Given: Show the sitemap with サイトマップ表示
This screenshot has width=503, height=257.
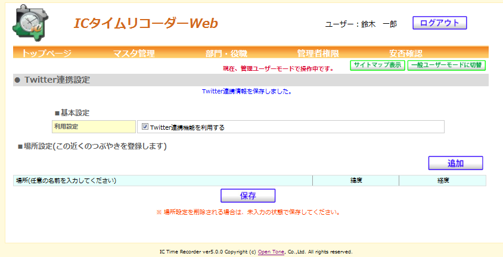Looking at the screenshot, I should (377, 65).
